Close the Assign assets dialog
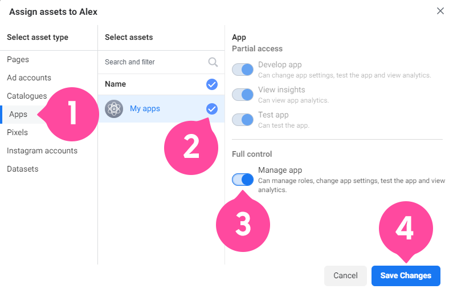The height and width of the screenshot is (297, 449). point(440,11)
